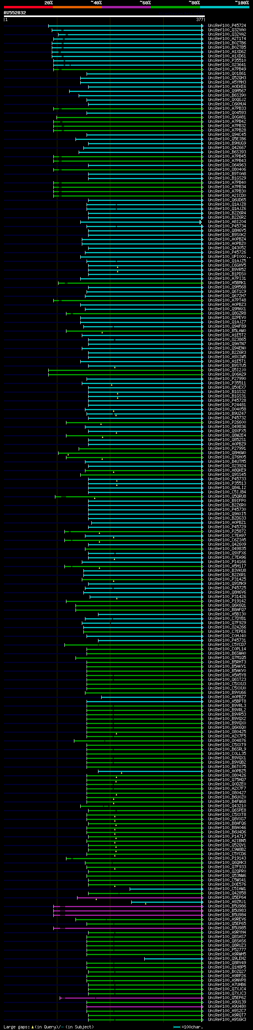Click last hit label UniRef100_A9S6K3
The image size is (253, 1030).
[227, 1020]
